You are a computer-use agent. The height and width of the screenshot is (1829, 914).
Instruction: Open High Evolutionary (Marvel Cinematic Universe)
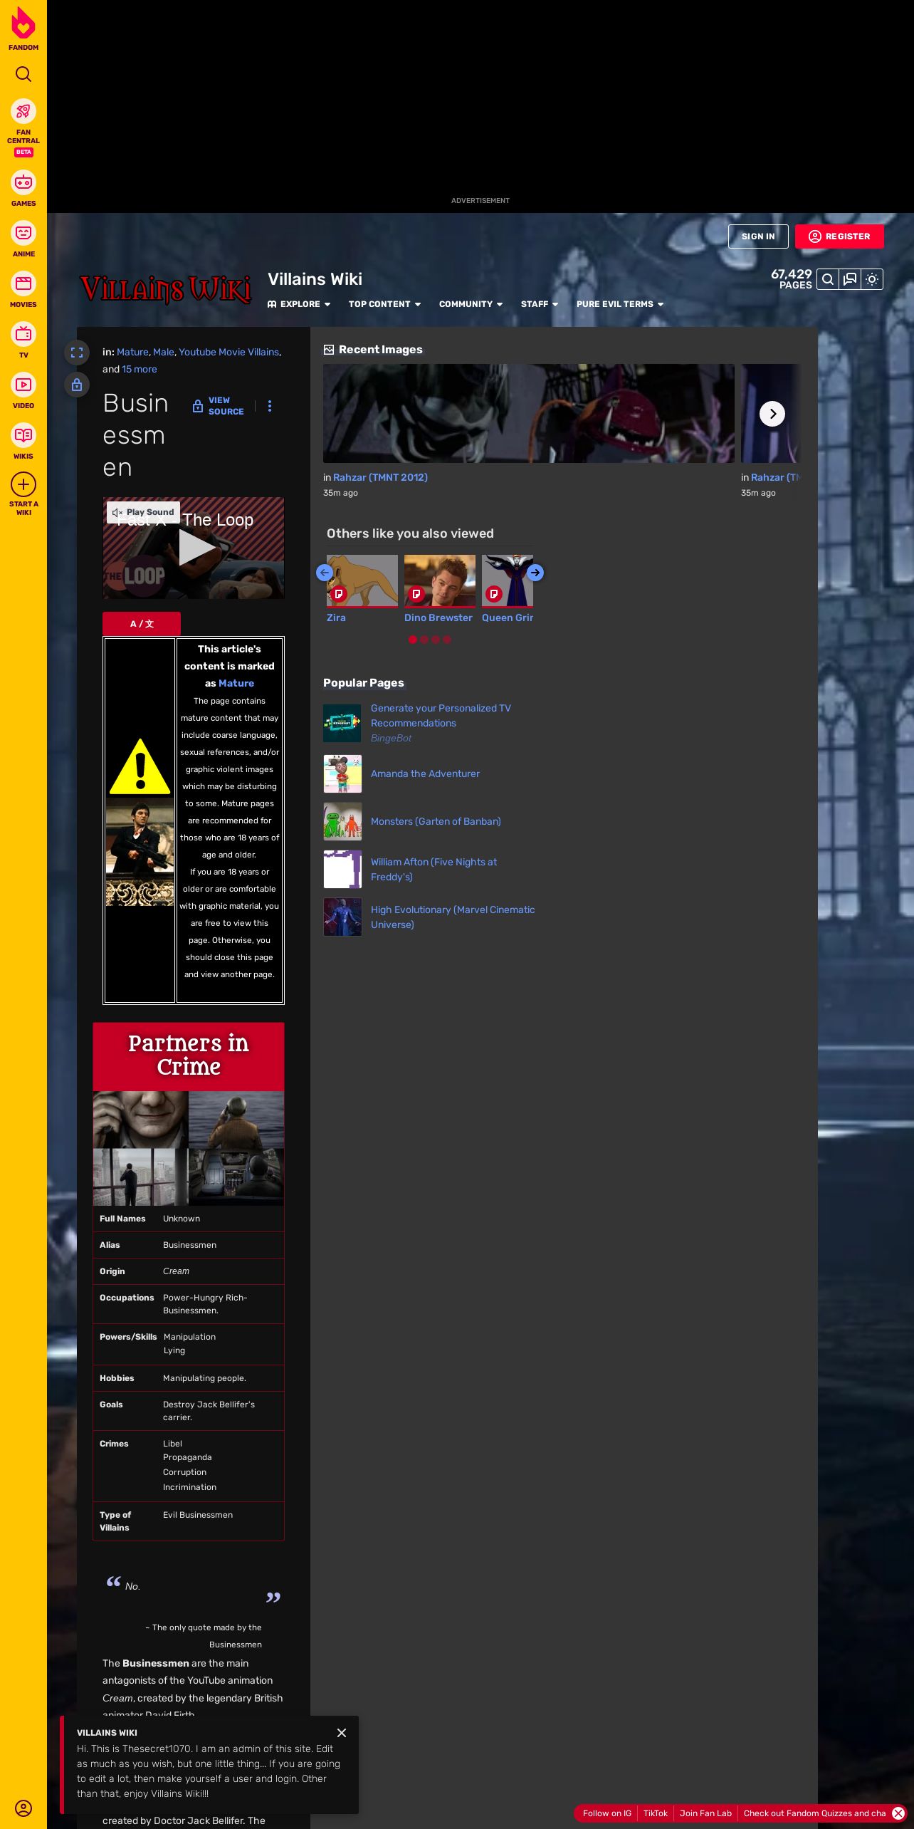tap(453, 917)
